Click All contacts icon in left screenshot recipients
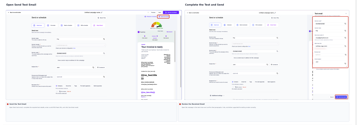Screen dimensions: 357x125 pos(60,92)
